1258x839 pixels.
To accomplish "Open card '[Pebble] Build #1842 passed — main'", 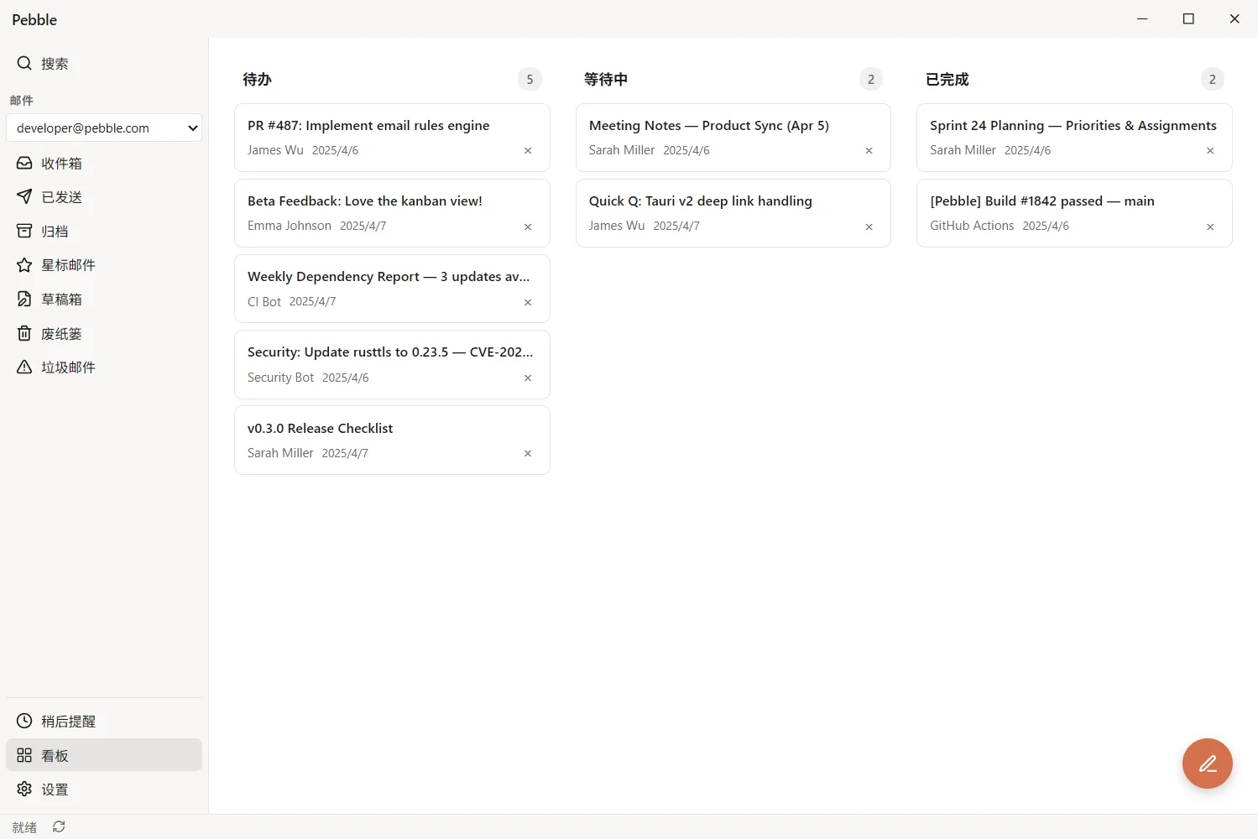I will (x=1074, y=213).
